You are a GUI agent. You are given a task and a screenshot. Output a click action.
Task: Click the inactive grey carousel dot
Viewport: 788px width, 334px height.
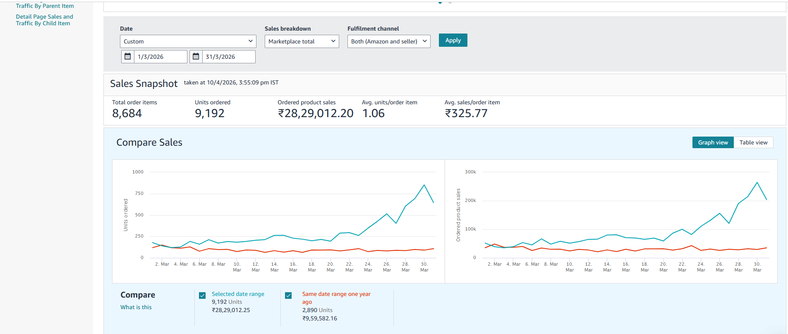(450, 2)
